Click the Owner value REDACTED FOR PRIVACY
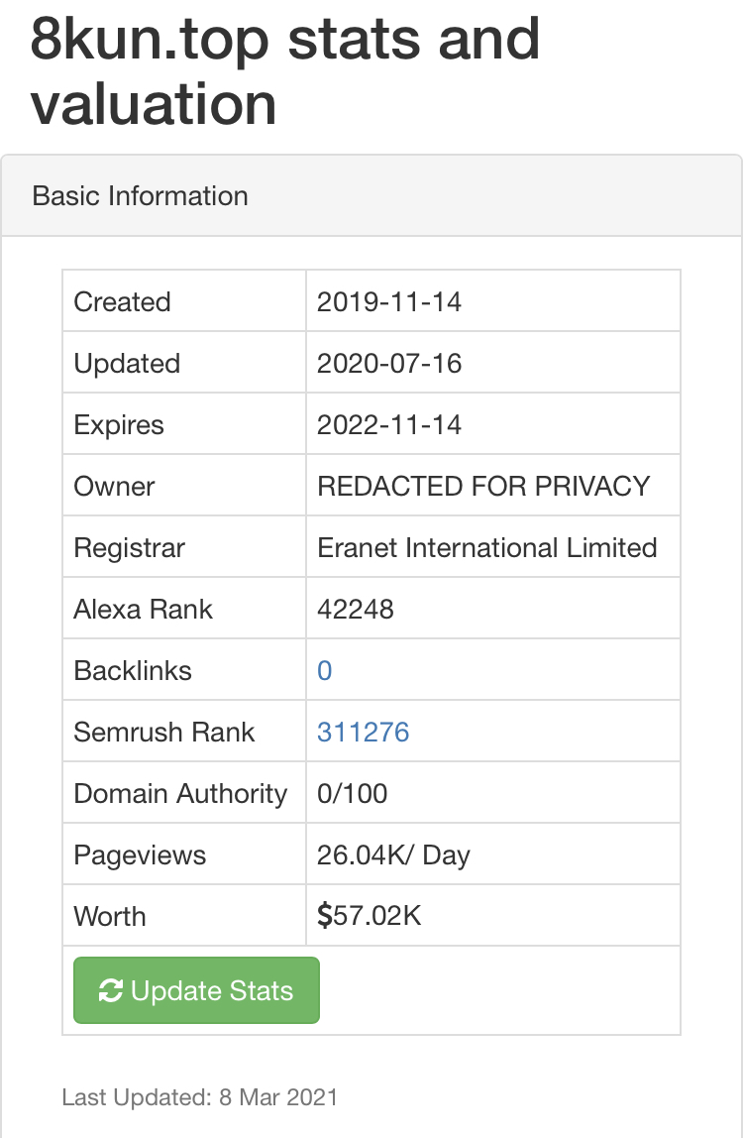 click(483, 487)
